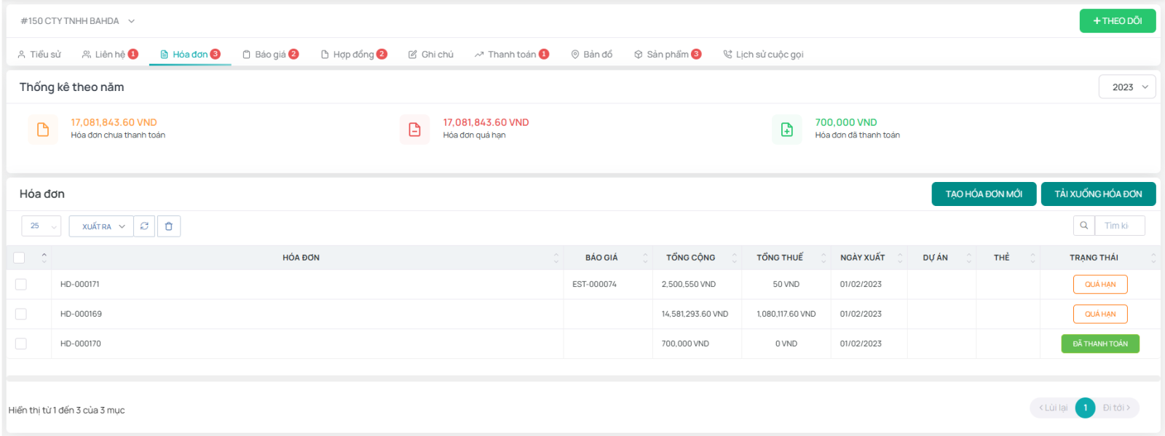
Task: Switch to the Báo giá tab
Action: [x=270, y=55]
